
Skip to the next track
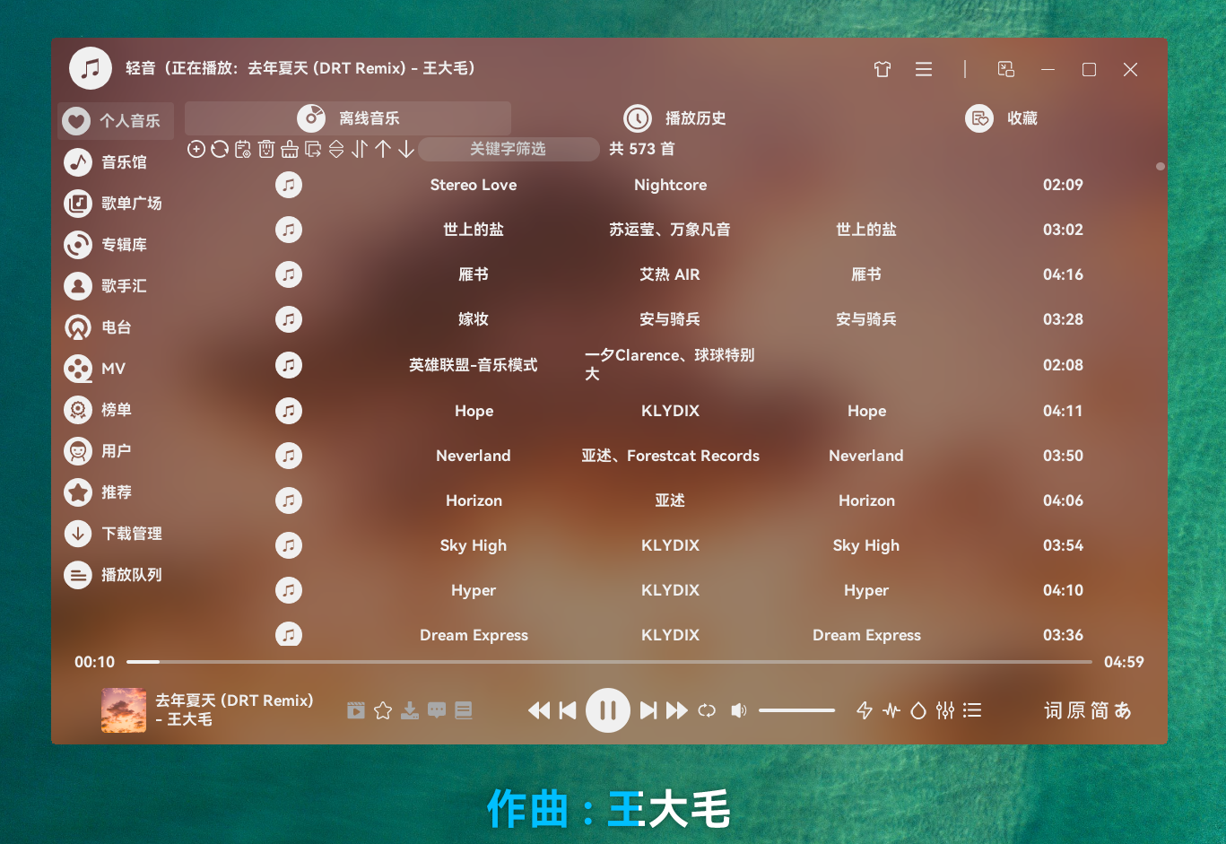pos(648,710)
